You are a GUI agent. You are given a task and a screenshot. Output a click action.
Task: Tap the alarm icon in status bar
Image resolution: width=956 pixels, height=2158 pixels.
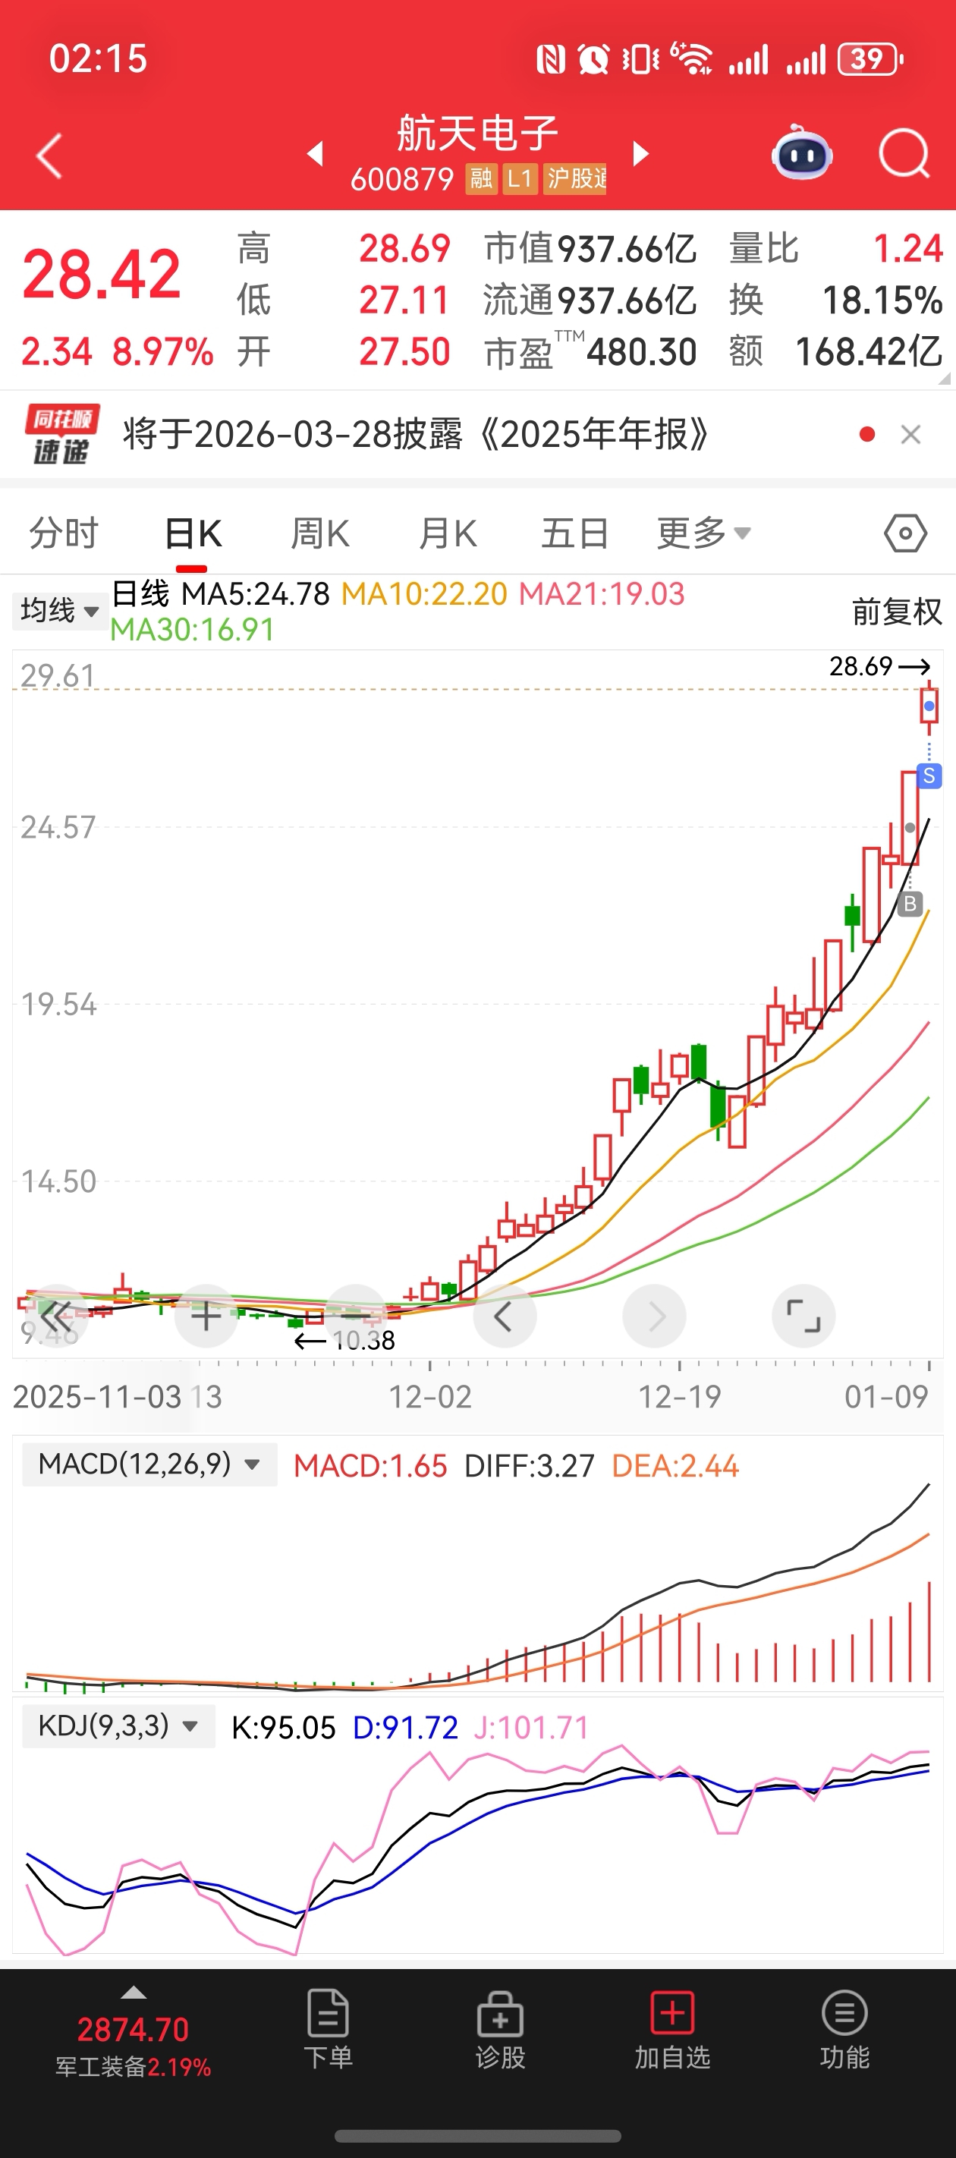[594, 59]
